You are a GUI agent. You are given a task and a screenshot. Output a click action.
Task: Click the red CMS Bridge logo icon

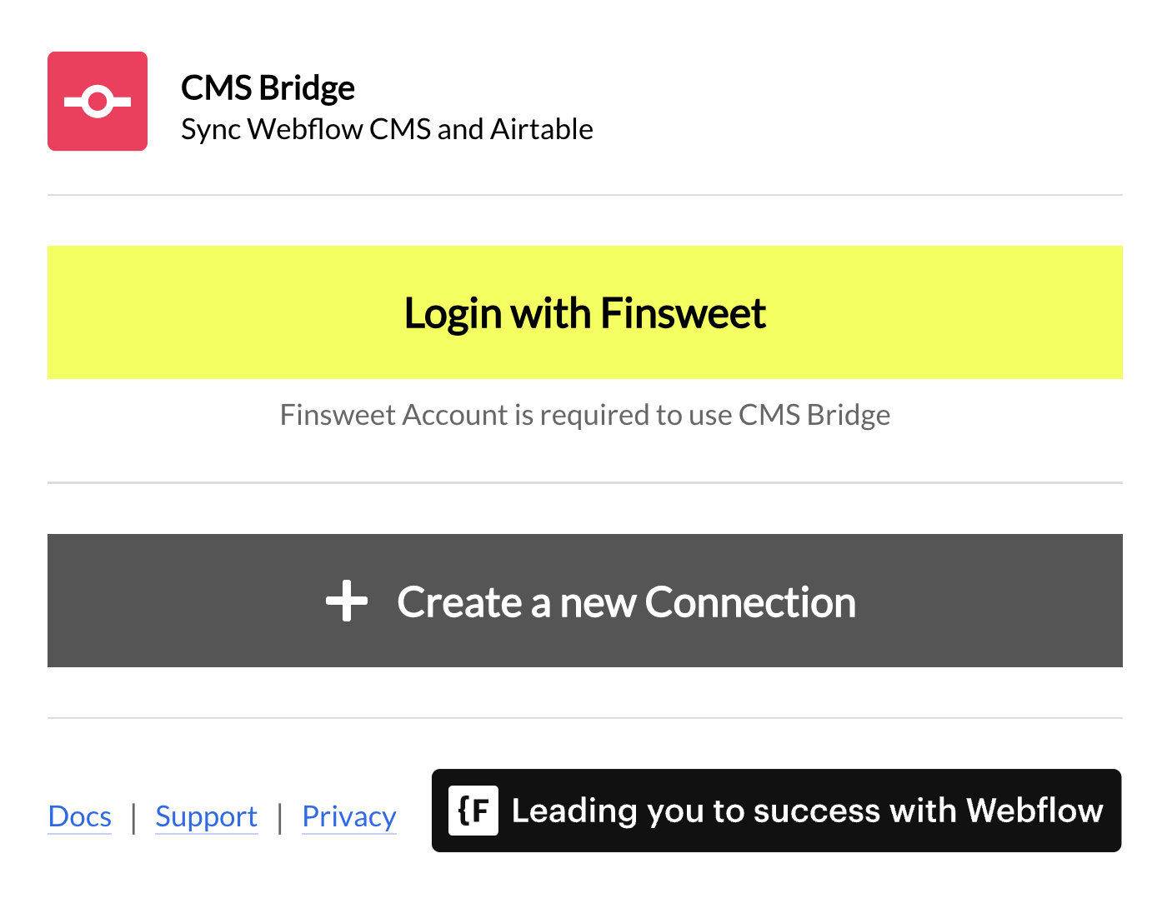pyautogui.click(x=98, y=101)
